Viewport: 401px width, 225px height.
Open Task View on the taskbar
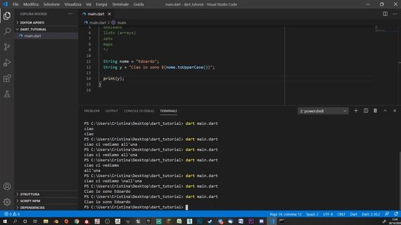click(35, 221)
